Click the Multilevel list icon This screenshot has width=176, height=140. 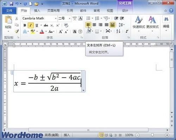[x=106, y=18]
